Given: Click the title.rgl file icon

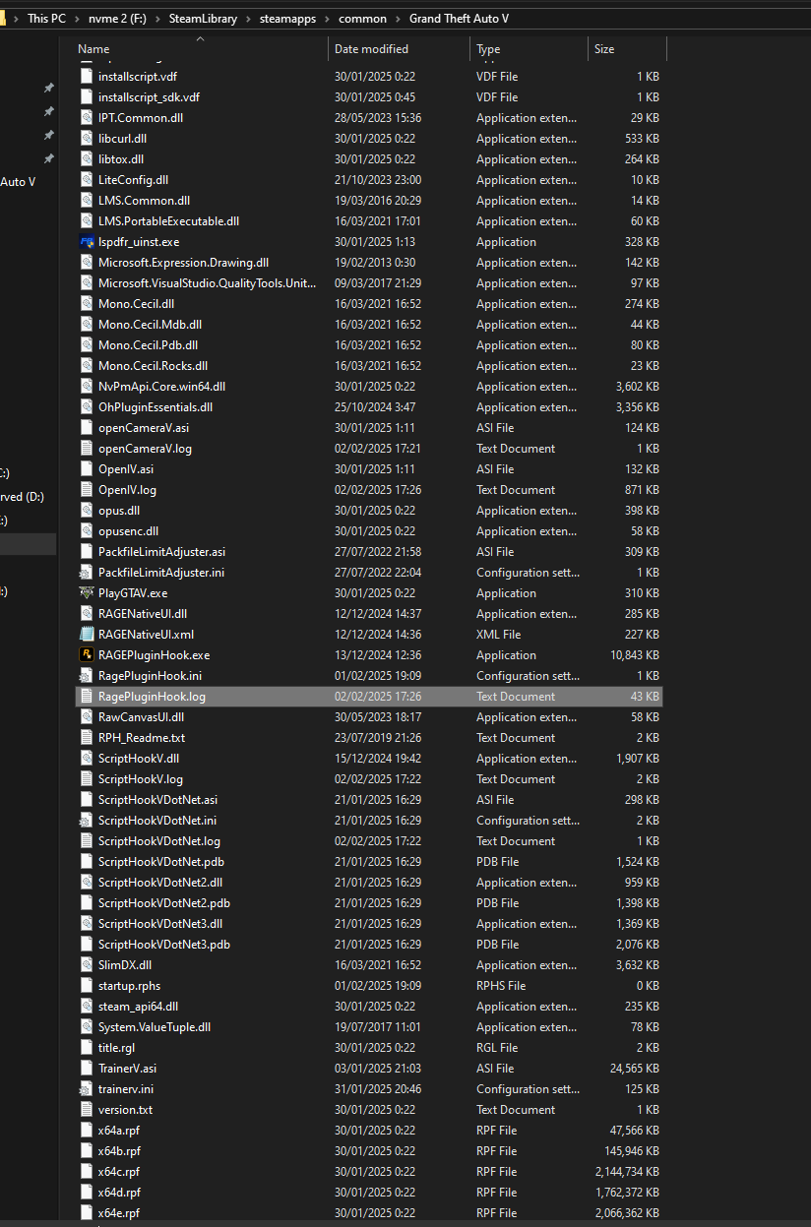Looking at the screenshot, I should pyautogui.click(x=87, y=1048).
